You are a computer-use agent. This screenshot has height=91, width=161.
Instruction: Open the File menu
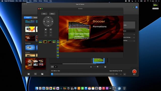tap(17, 1)
